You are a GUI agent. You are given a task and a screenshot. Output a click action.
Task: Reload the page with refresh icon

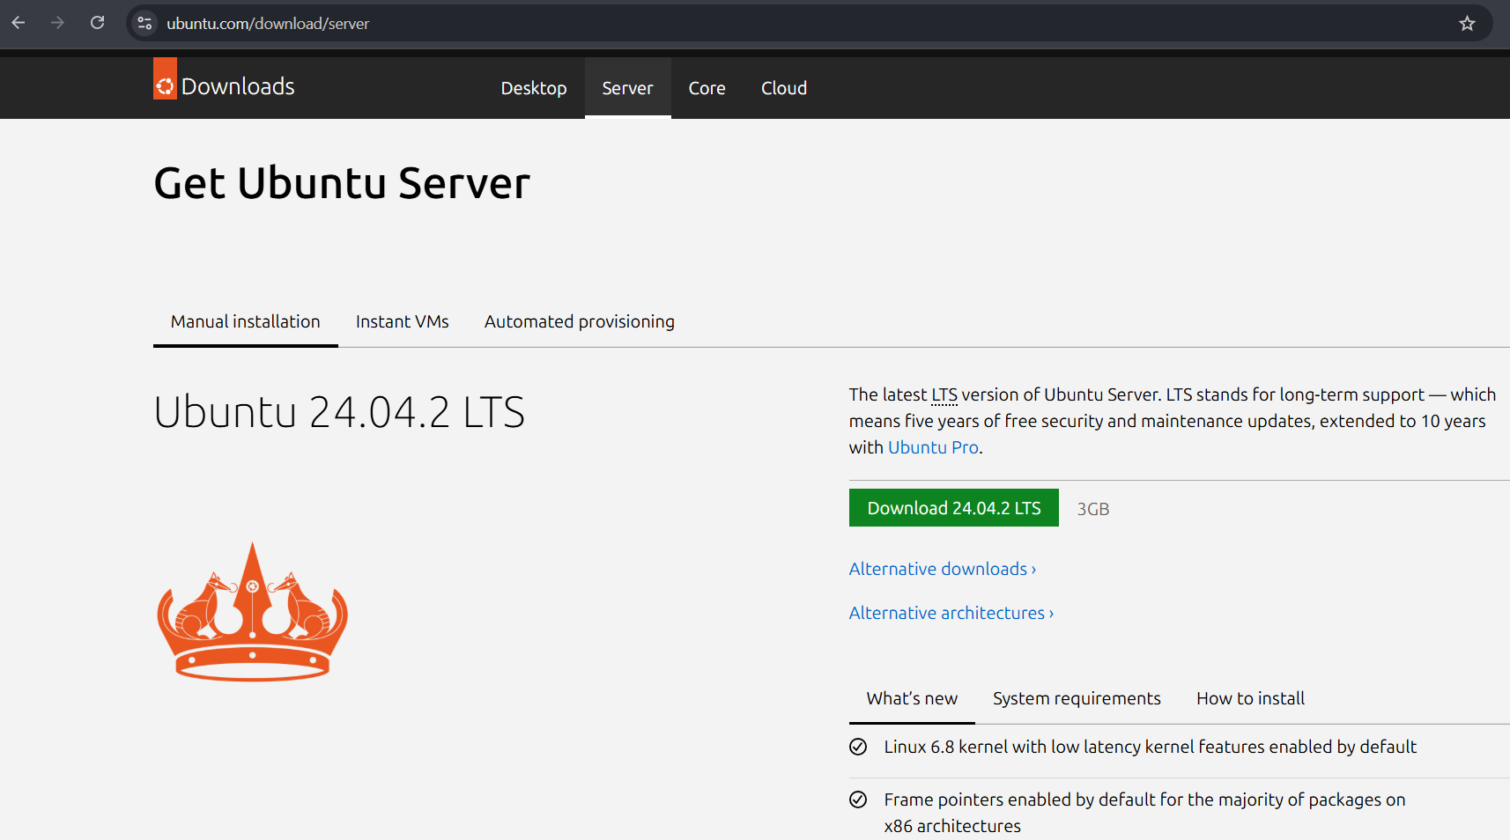tap(98, 23)
